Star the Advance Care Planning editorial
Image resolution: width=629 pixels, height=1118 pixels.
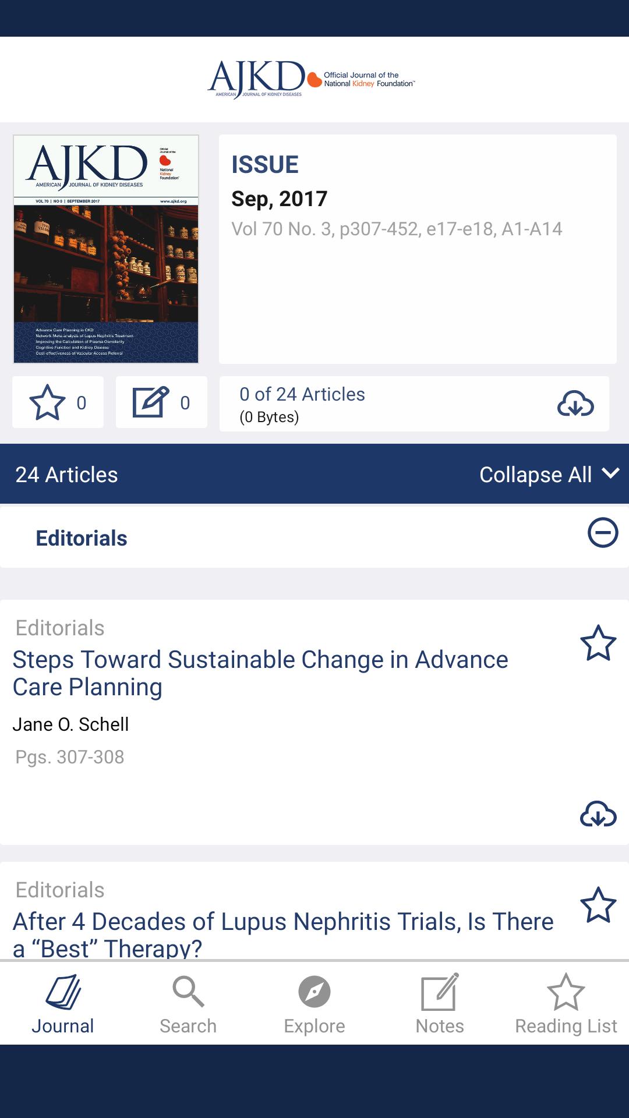point(598,643)
